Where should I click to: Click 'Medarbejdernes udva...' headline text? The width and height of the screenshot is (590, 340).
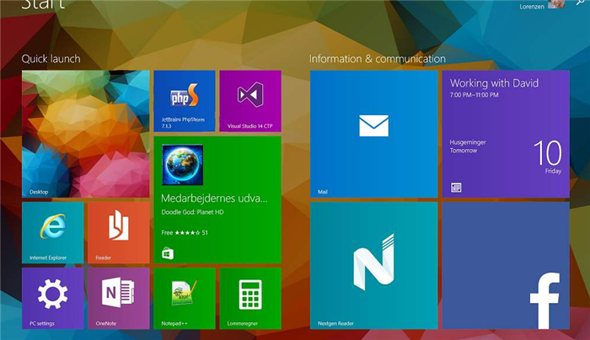click(x=214, y=199)
